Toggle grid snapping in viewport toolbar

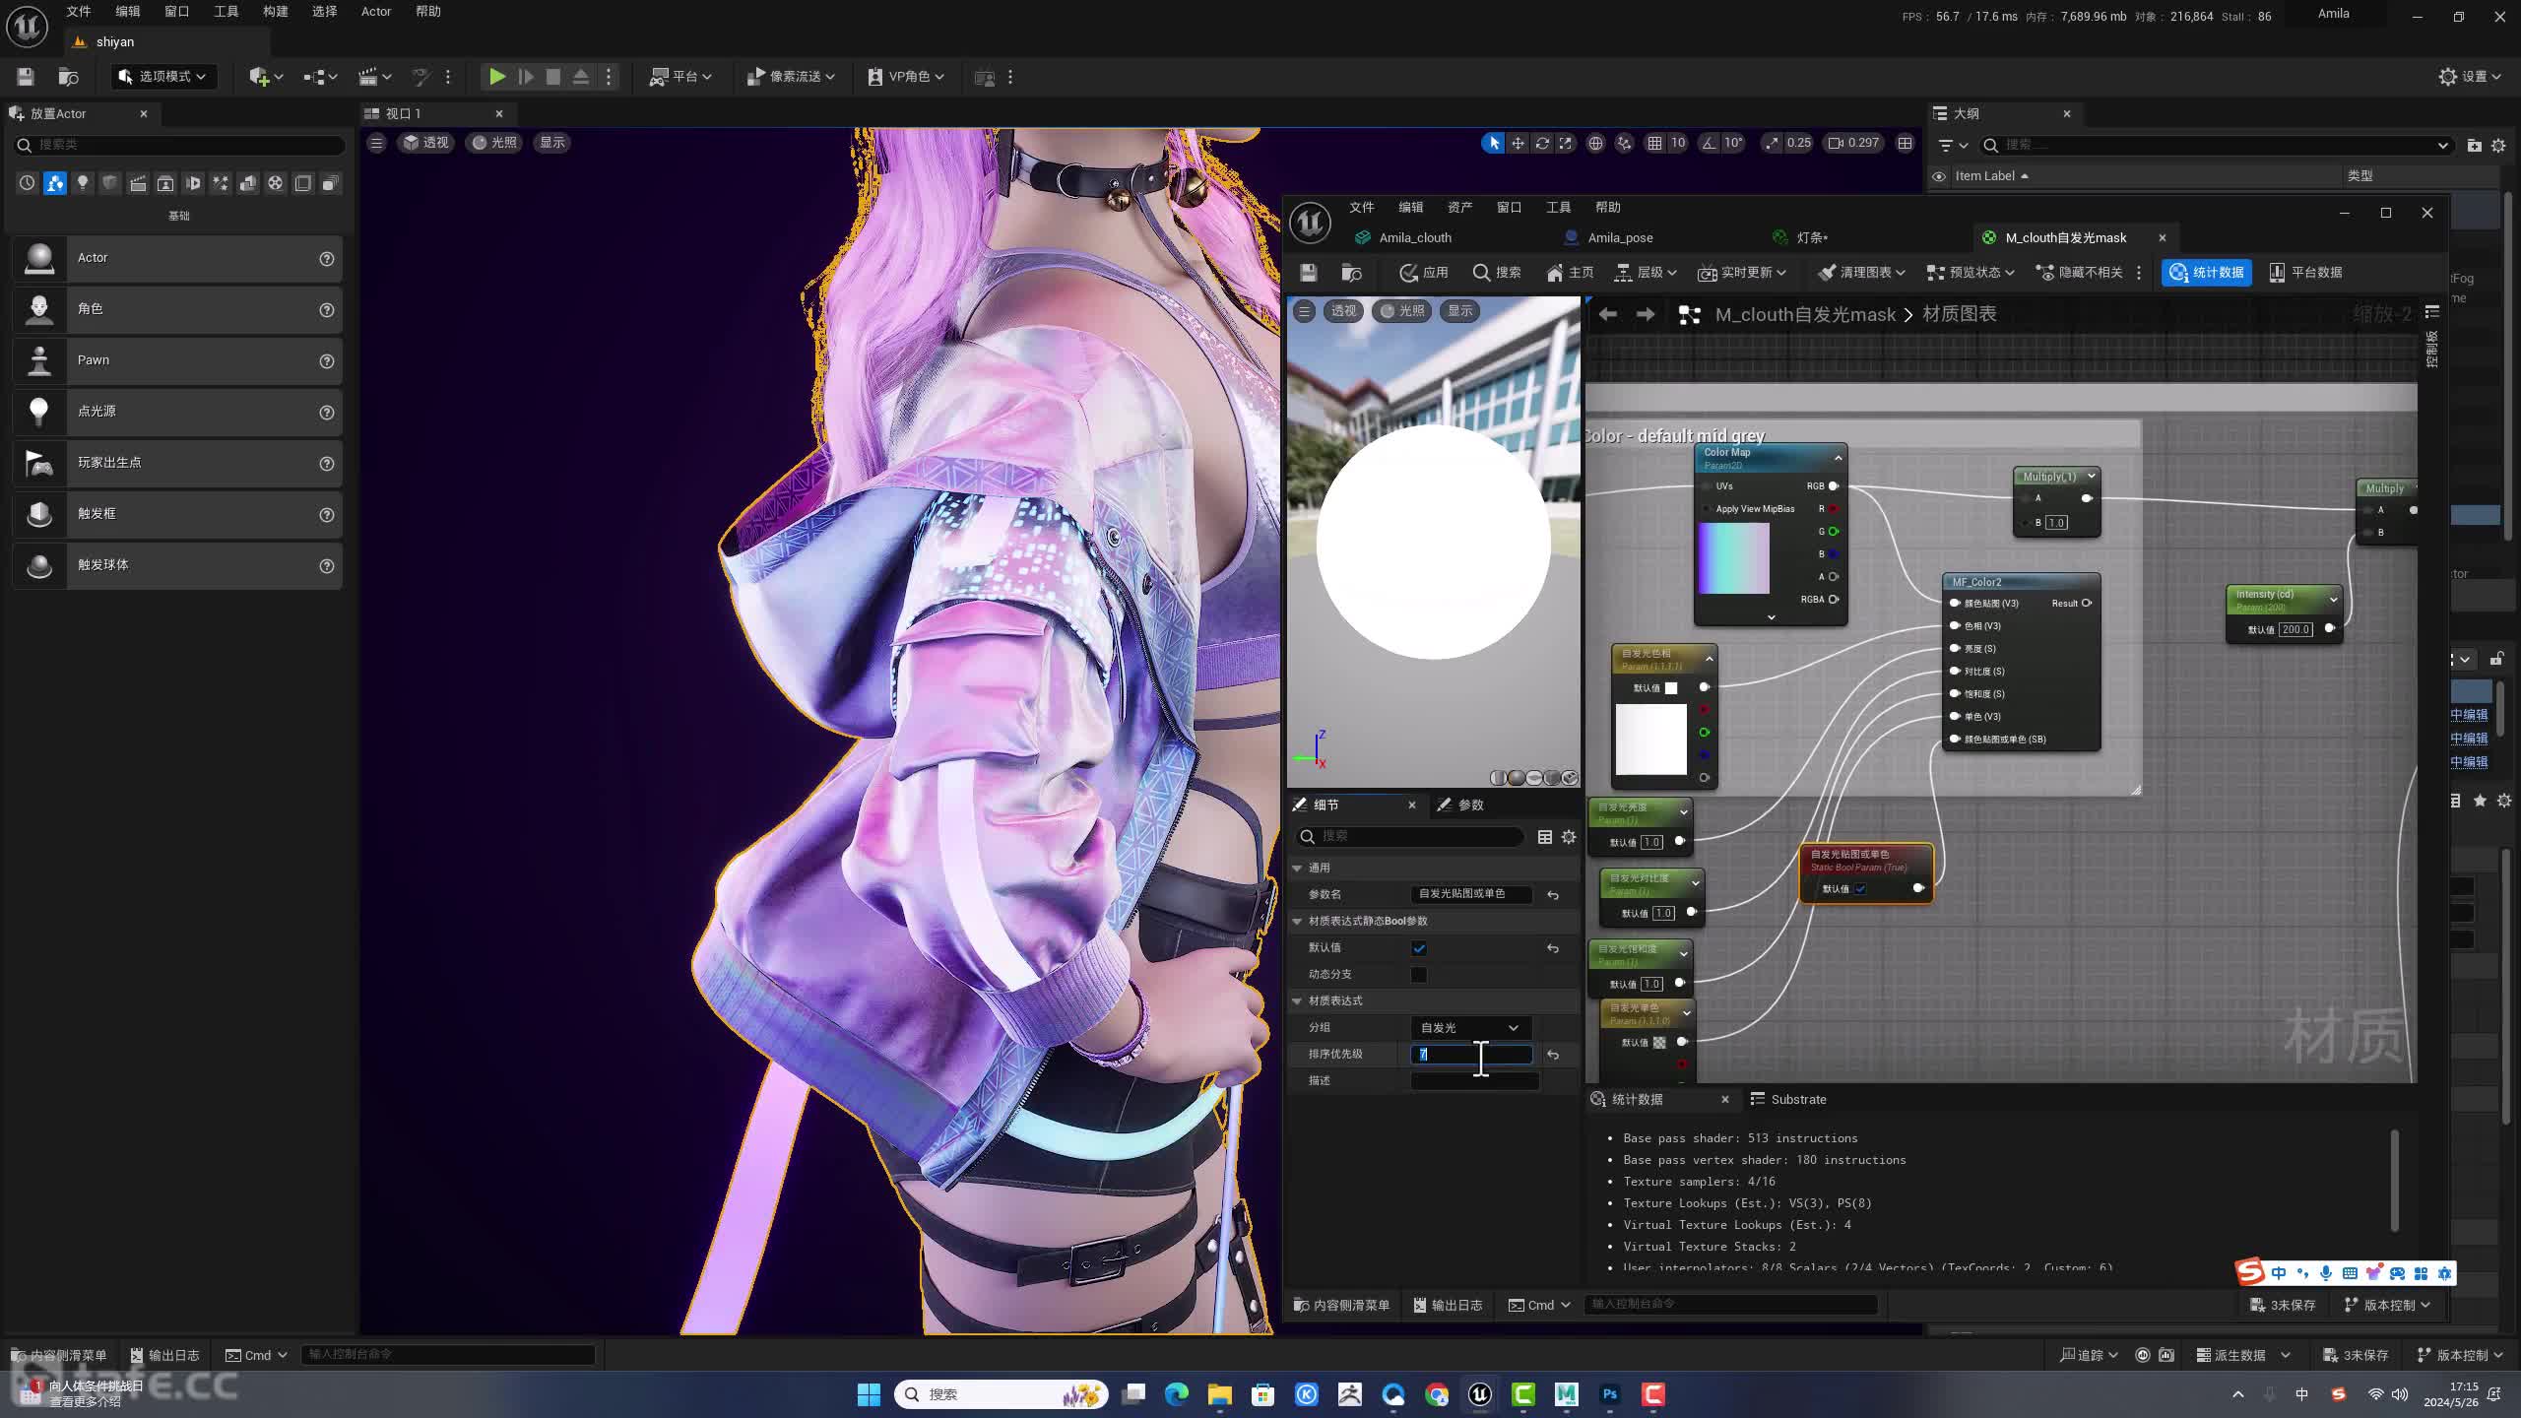[x=1655, y=143]
